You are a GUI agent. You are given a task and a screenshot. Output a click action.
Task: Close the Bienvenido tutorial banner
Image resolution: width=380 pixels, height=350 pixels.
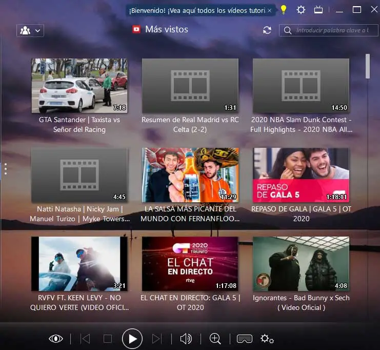(270, 11)
